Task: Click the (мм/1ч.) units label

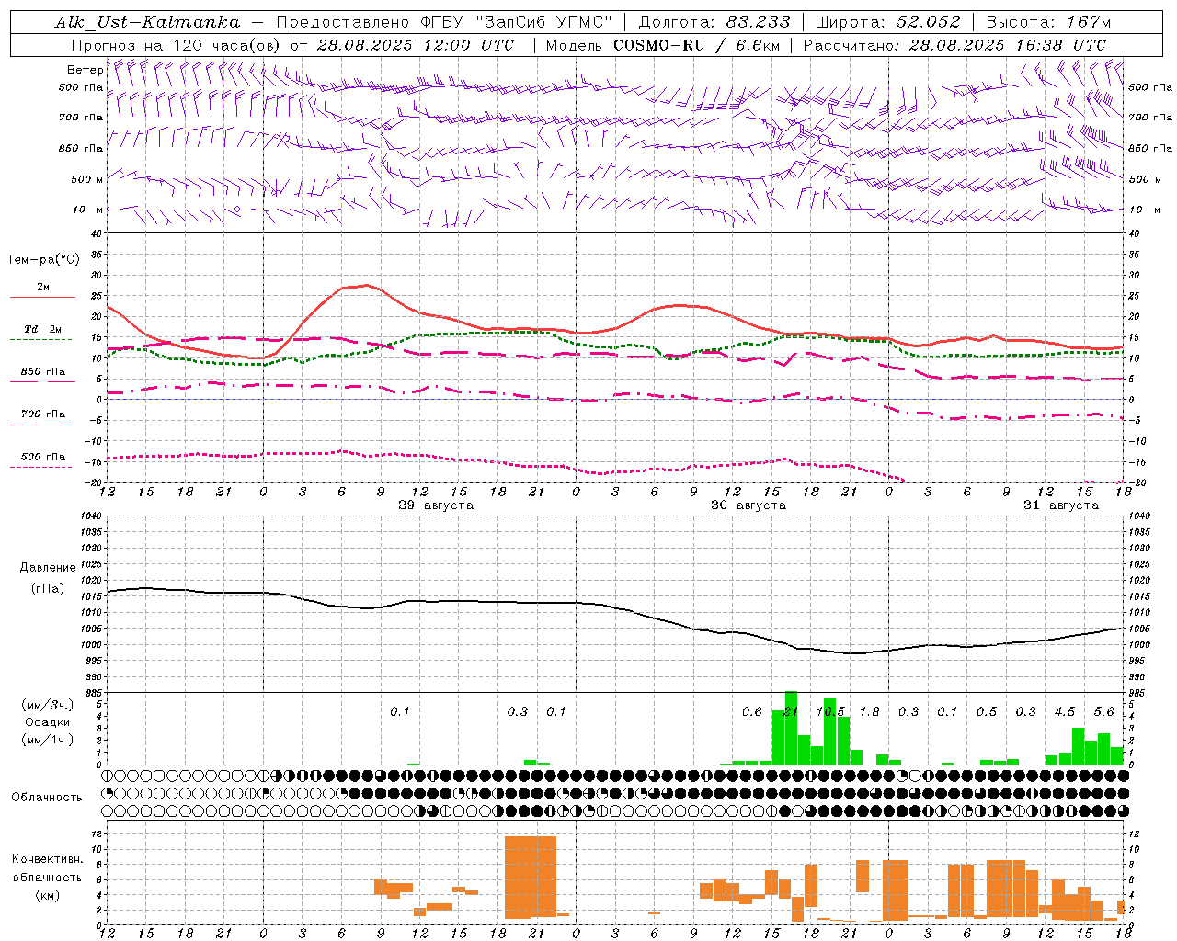Action: (48, 740)
